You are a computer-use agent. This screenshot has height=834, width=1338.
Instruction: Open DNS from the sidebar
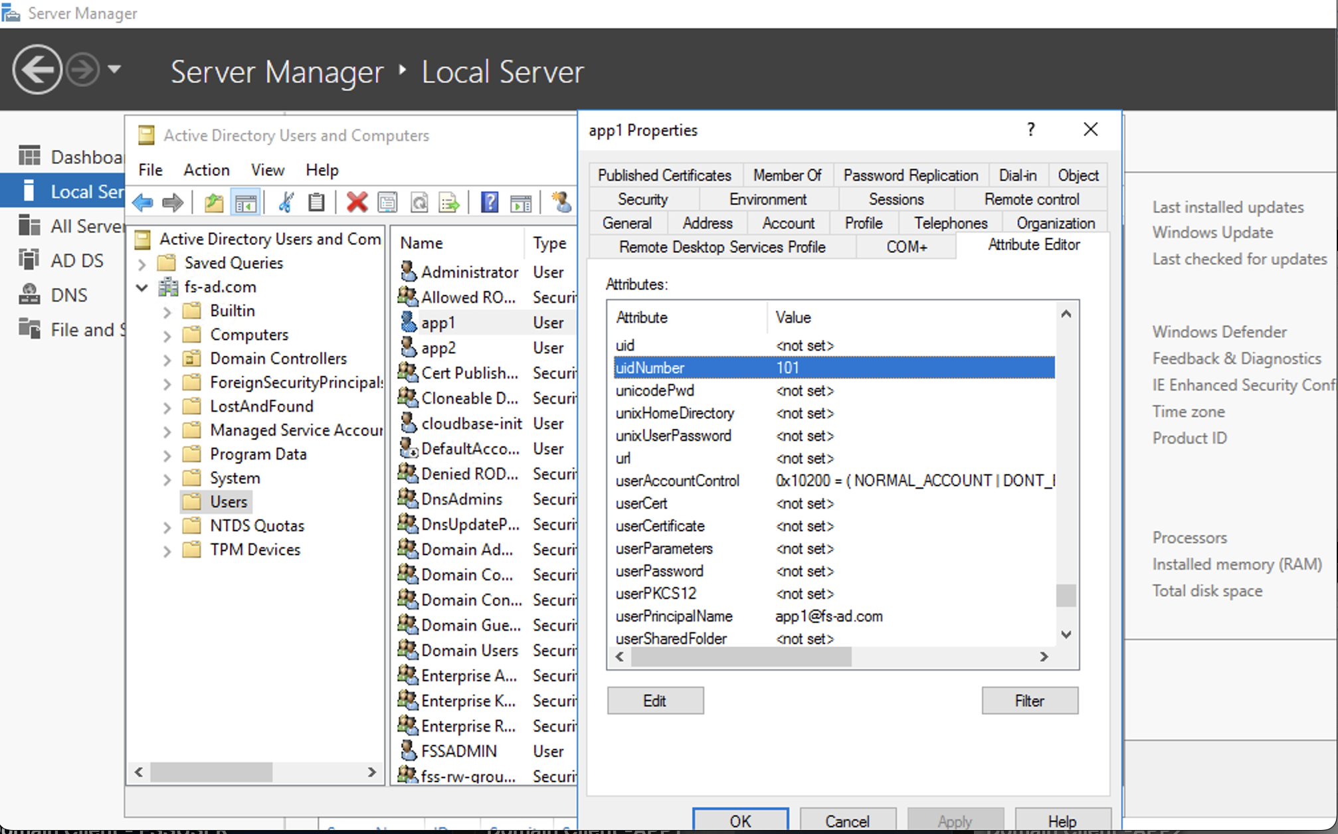pos(69,294)
